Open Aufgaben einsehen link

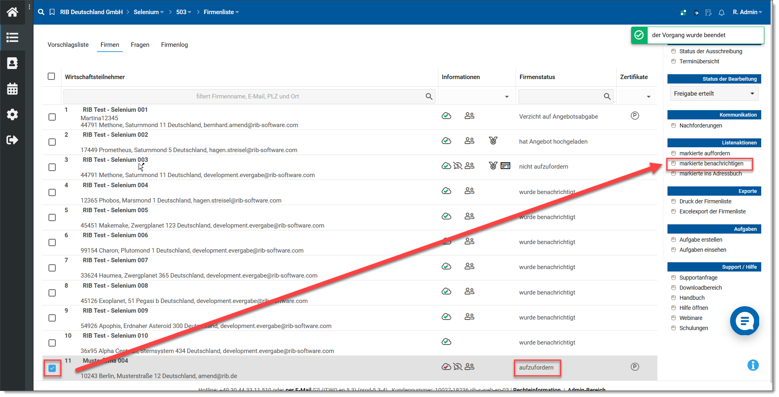(x=703, y=250)
